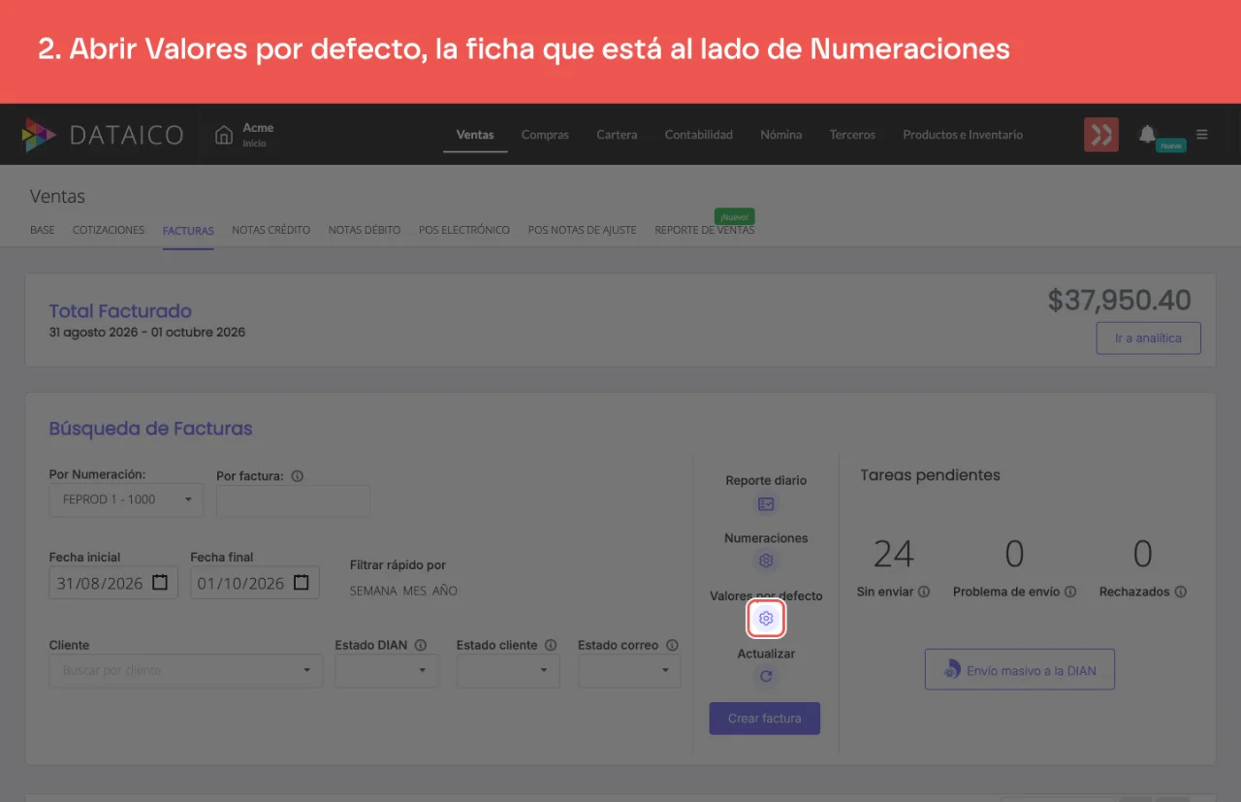
Task: Click the 24 Sin enviar count
Action: 893,554
